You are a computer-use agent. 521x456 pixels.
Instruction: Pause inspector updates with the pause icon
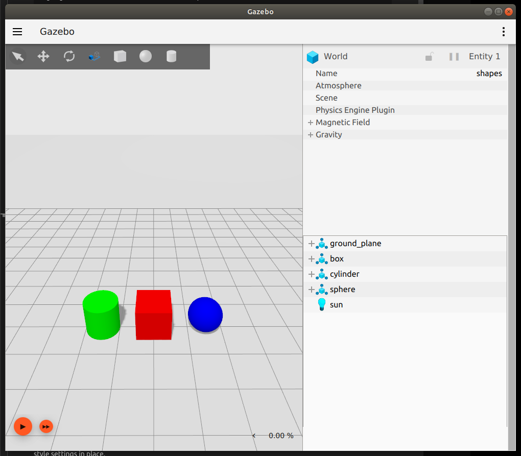[454, 57]
